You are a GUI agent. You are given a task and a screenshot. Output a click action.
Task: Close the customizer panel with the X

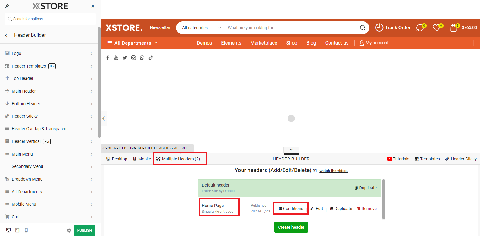pyautogui.click(x=93, y=6)
